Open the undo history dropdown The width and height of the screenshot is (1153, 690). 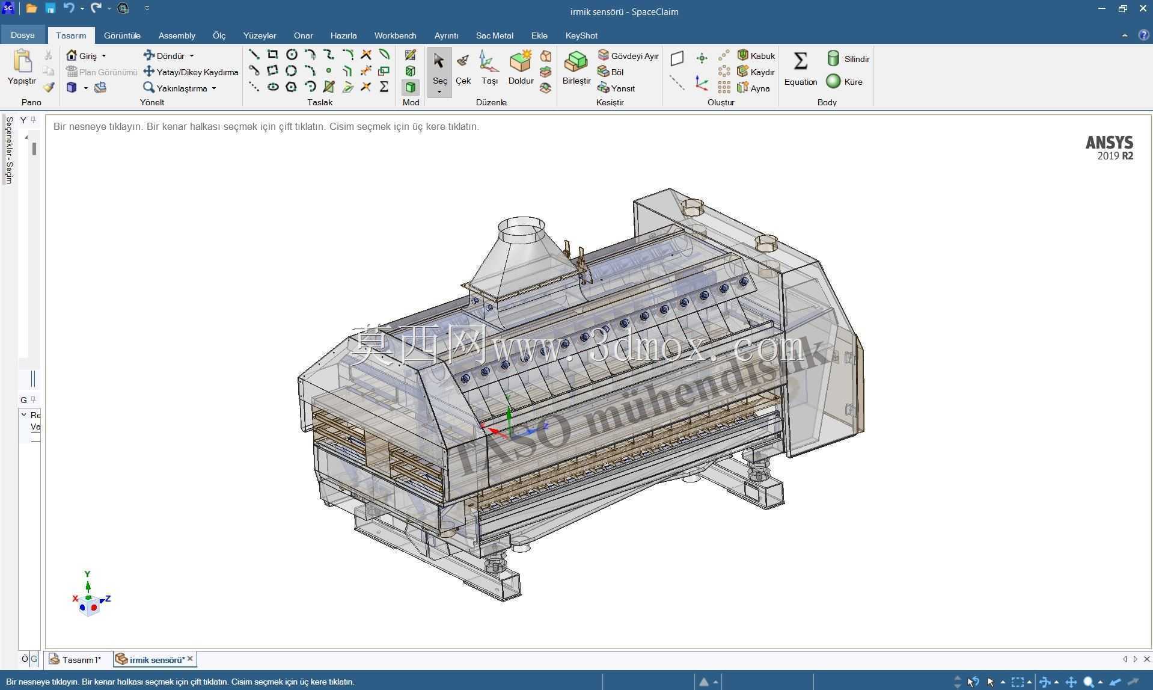tap(82, 8)
